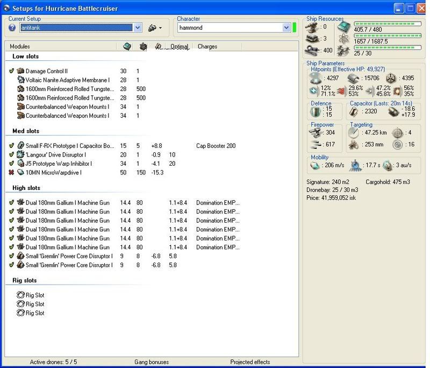Viewport: 430px width, 368px height.
Task: Click the max velocity icon showing 206 m/s
Action: click(314, 166)
